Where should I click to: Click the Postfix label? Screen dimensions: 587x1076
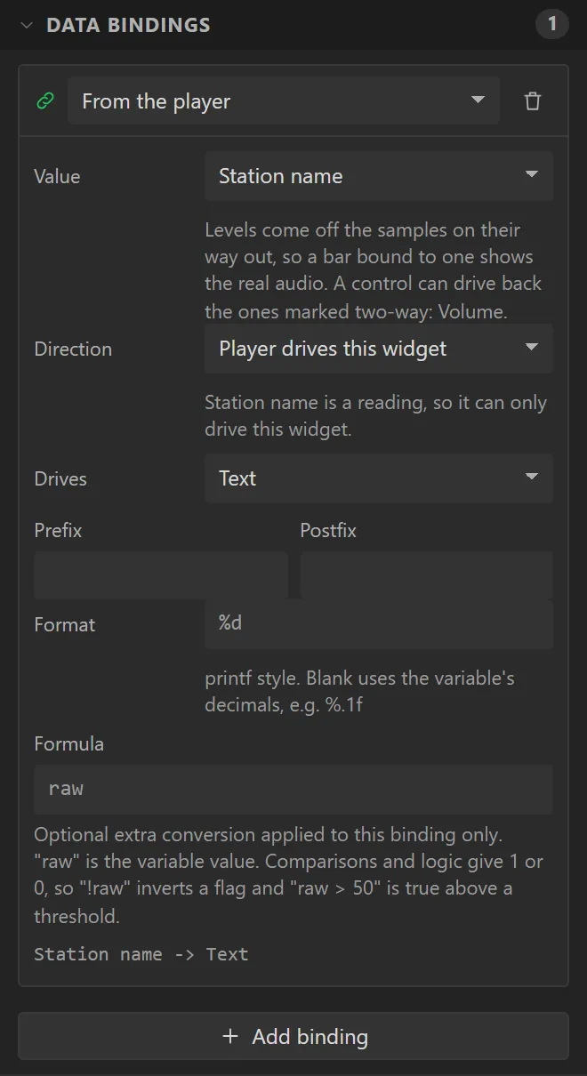pos(328,530)
